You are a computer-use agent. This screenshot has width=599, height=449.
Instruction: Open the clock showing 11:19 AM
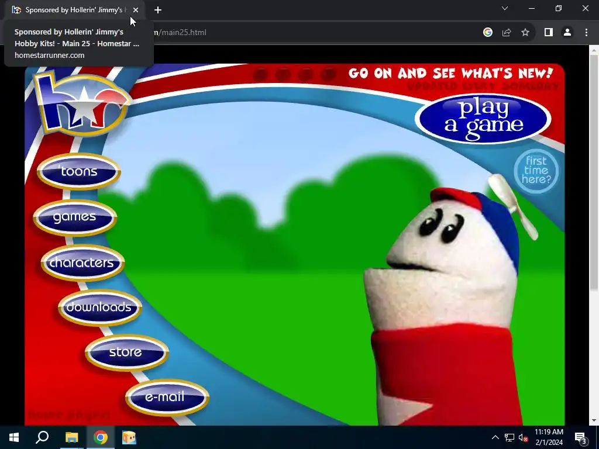coord(549,437)
